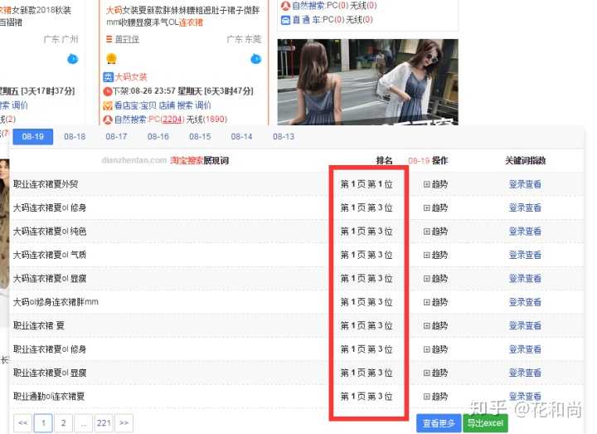The image size is (597, 434).
Task: Expand 趋势 for 职业通勤ol连衣裙夏
Action: click(x=435, y=397)
